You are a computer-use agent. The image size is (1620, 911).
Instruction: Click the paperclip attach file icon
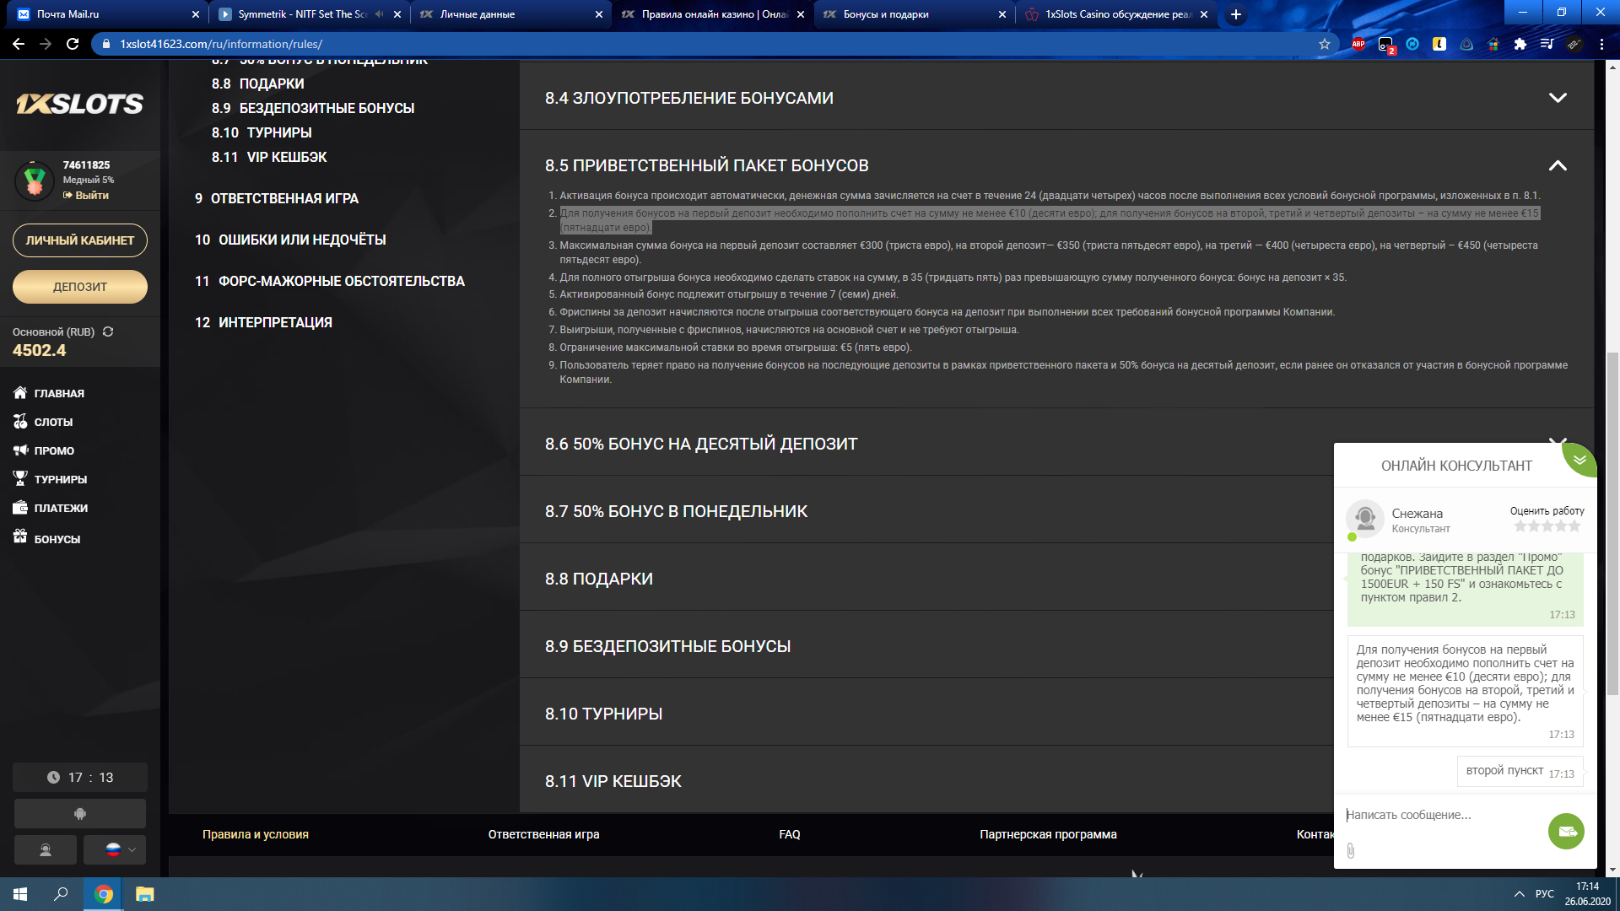point(1351,851)
